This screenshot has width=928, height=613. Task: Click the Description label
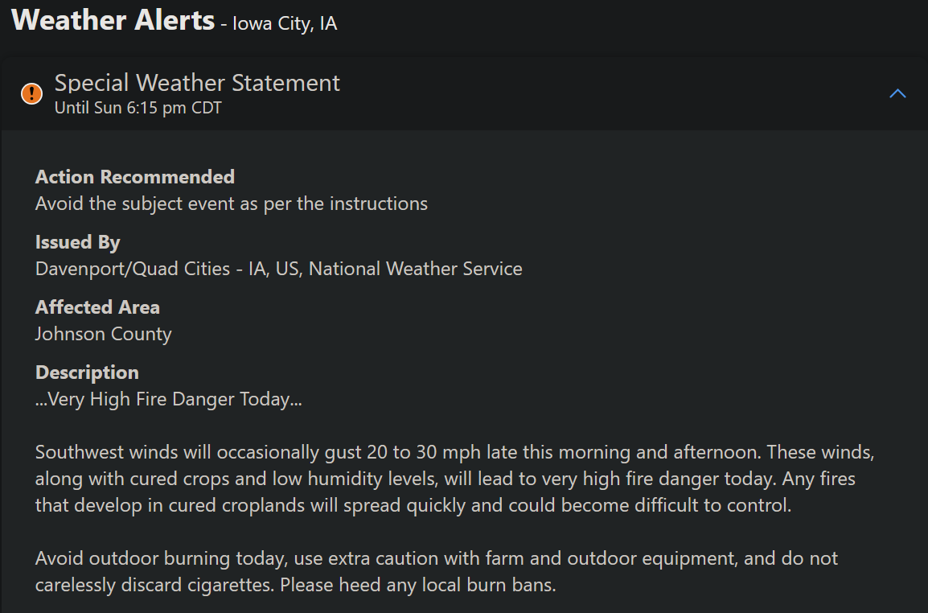tap(87, 372)
